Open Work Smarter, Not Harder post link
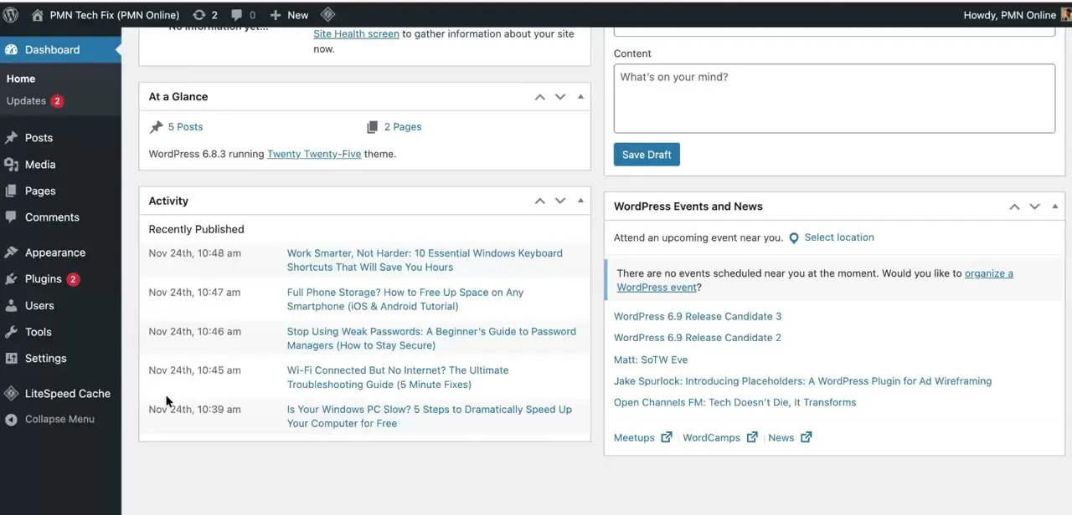The height and width of the screenshot is (515, 1072). [x=425, y=260]
